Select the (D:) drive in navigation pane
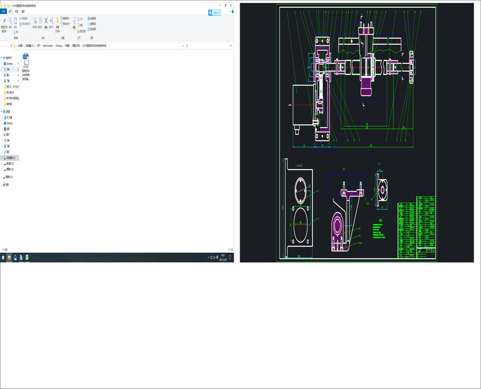Screen dimensions: 481x389 10,163
